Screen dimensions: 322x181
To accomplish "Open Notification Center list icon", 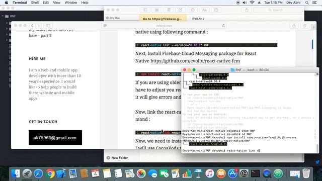I will point(314,3).
